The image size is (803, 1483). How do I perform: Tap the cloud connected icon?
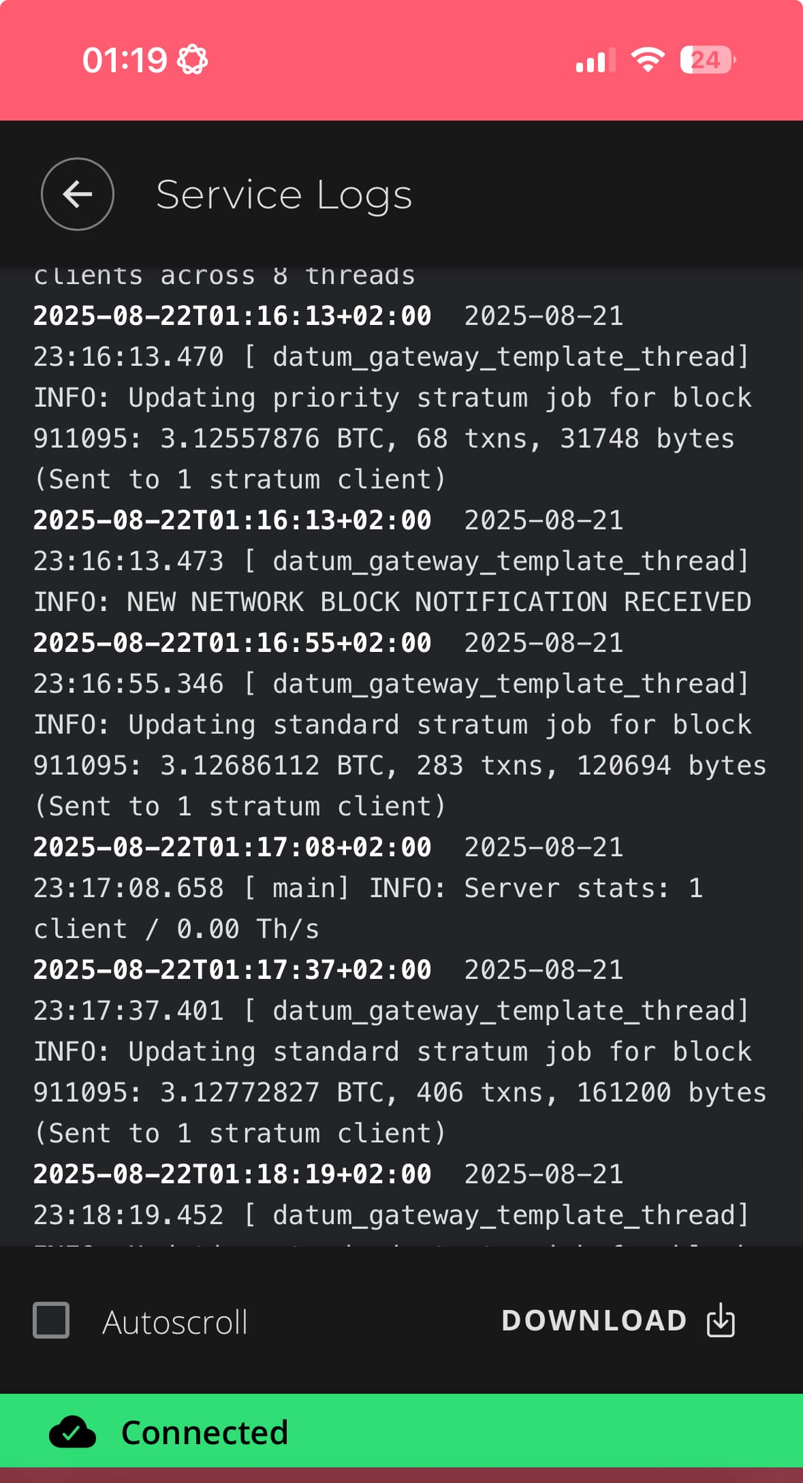(72, 1432)
